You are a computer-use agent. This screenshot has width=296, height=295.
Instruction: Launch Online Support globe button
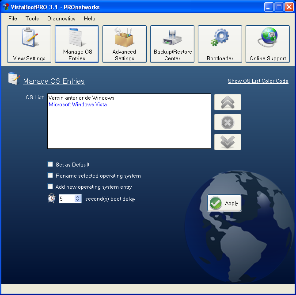click(x=267, y=44)
